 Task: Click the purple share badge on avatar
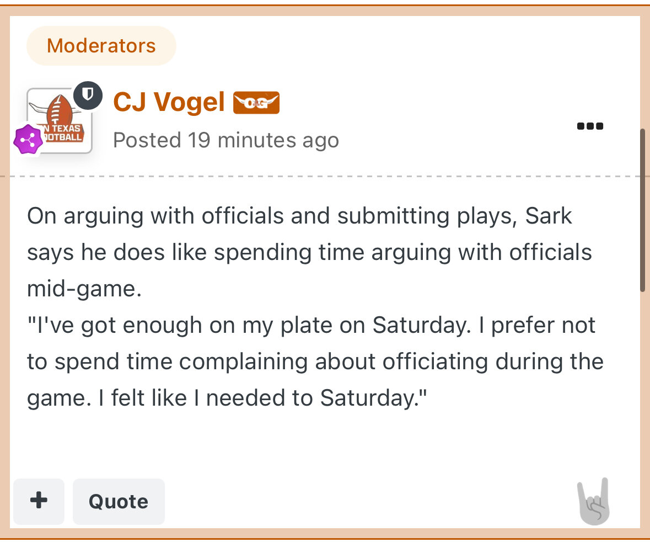coord(28,140)
